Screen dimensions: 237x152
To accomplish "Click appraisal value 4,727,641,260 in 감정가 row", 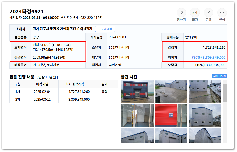I will coord(214,47).
